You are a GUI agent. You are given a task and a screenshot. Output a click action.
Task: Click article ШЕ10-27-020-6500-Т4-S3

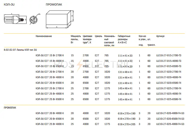coord(170,119)
